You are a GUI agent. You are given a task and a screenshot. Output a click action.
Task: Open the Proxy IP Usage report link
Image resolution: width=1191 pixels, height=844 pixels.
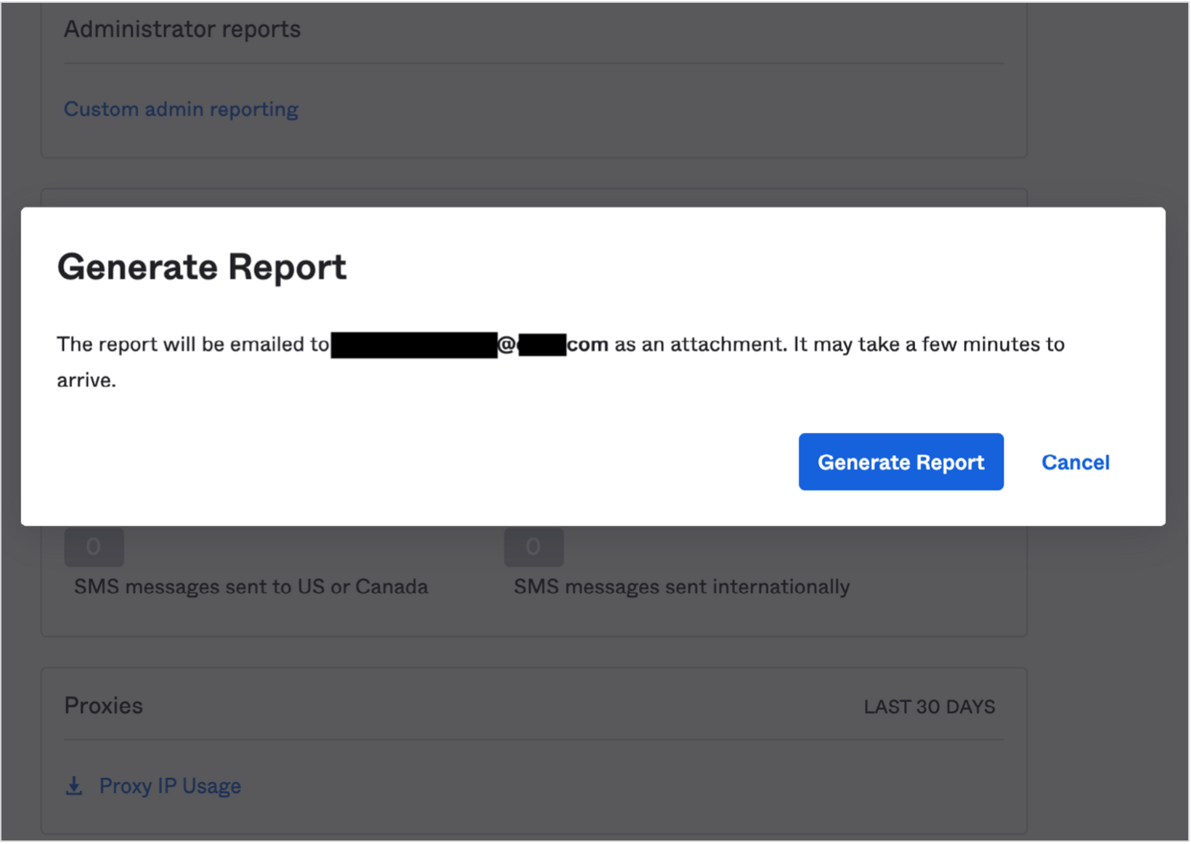click(170, 786)
